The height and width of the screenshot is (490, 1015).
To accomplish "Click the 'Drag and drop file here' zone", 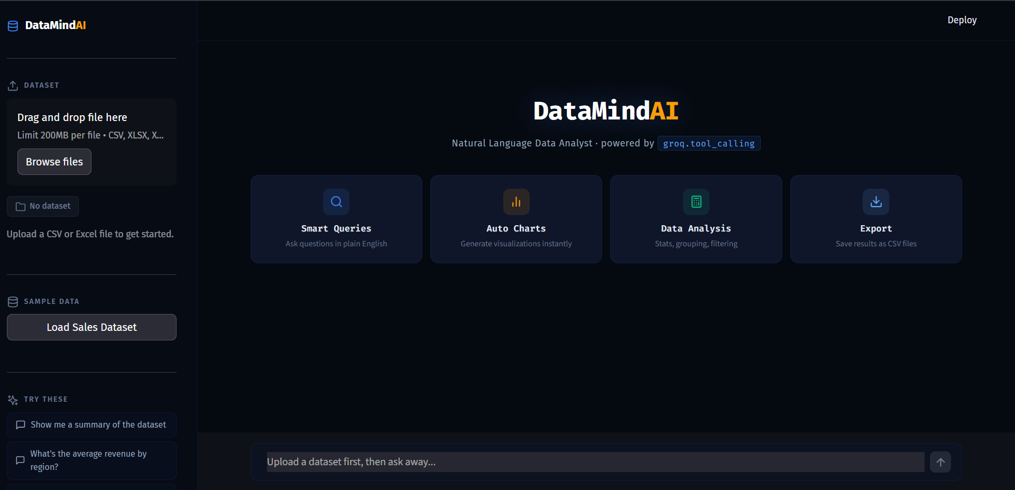I will (91, 142).
